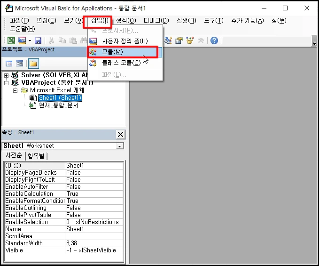Click the View Code icon in project pane
Image resolution: width=319 pixels, height=266 pixels.
[x=9, y=64]
